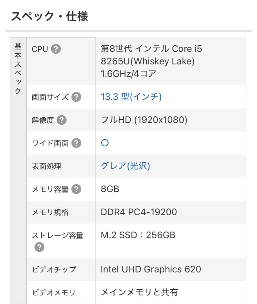Image resolution: width=257 pixels, height=304 pixels.
Task: Select the 8GB memory capacity value
Action: point(110,189)
